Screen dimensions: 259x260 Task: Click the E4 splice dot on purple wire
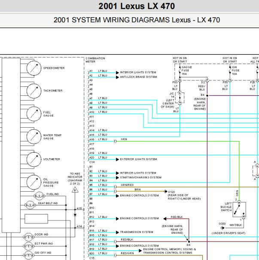pos(207,95)
